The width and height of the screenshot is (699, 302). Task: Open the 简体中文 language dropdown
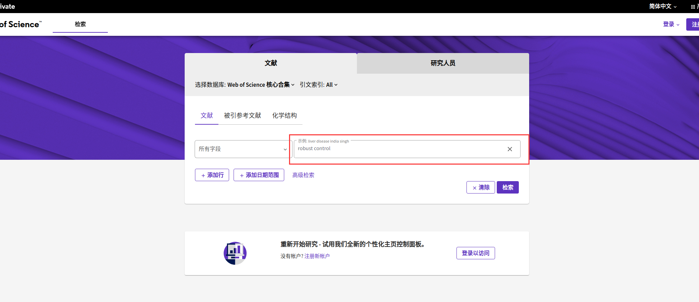click(x=663, y=6)
